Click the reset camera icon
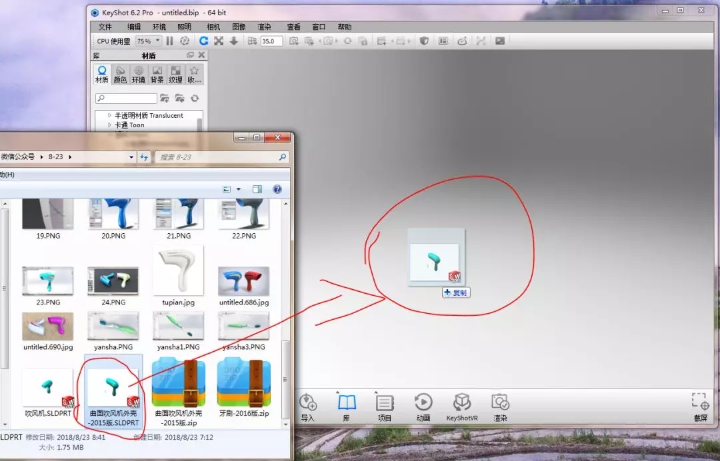The width and height of the screenshot is (720, 461). (347, 41)
